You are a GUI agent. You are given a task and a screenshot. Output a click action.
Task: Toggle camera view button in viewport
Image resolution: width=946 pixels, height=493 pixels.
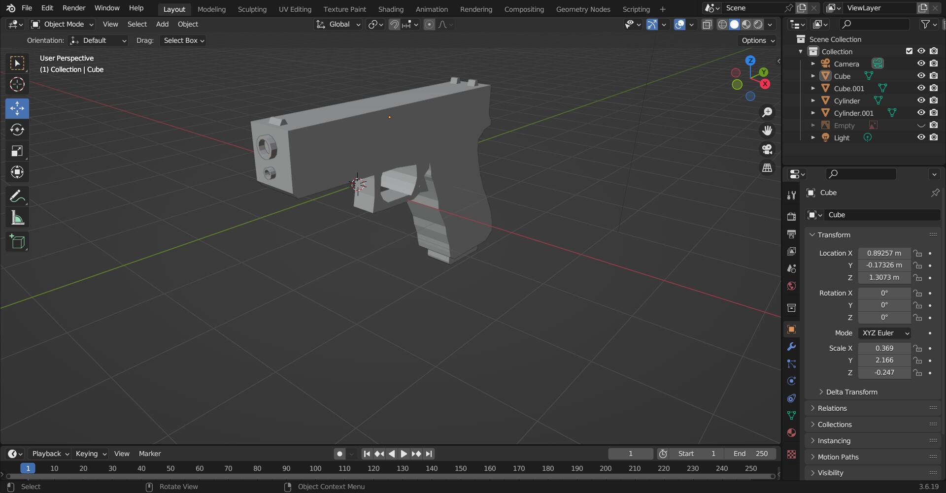click(x=767, y=149)
